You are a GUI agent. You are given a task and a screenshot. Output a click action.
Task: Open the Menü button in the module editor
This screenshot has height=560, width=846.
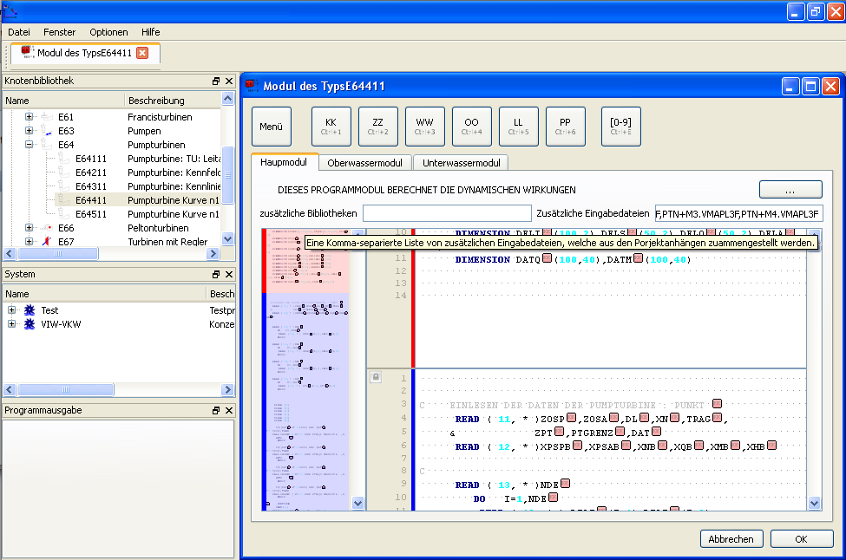(271, 126)
